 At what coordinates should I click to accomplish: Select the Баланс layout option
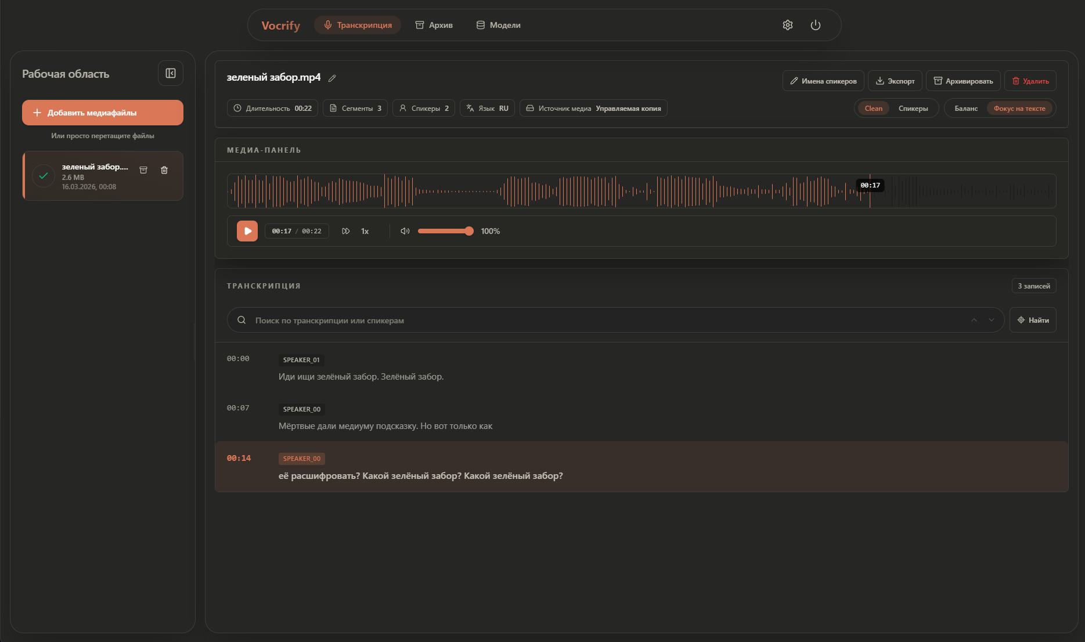(x=966, y=109)
